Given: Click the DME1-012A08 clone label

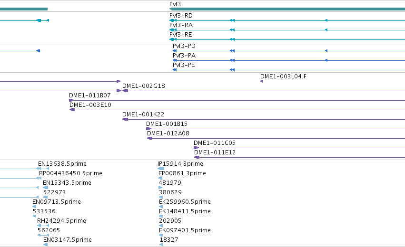Looking at the screenshot, I should pyautogui.click(x=168, y=133).
